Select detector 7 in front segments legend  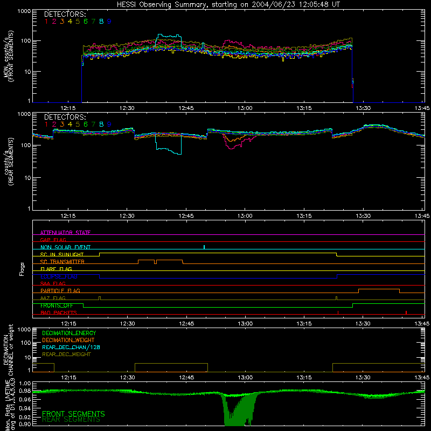coord(93,22)
